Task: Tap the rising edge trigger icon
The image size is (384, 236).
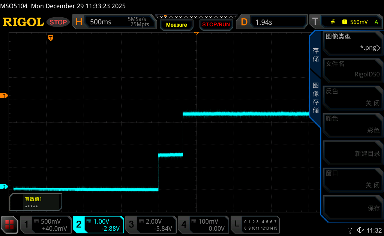Action: pos(333,22)
